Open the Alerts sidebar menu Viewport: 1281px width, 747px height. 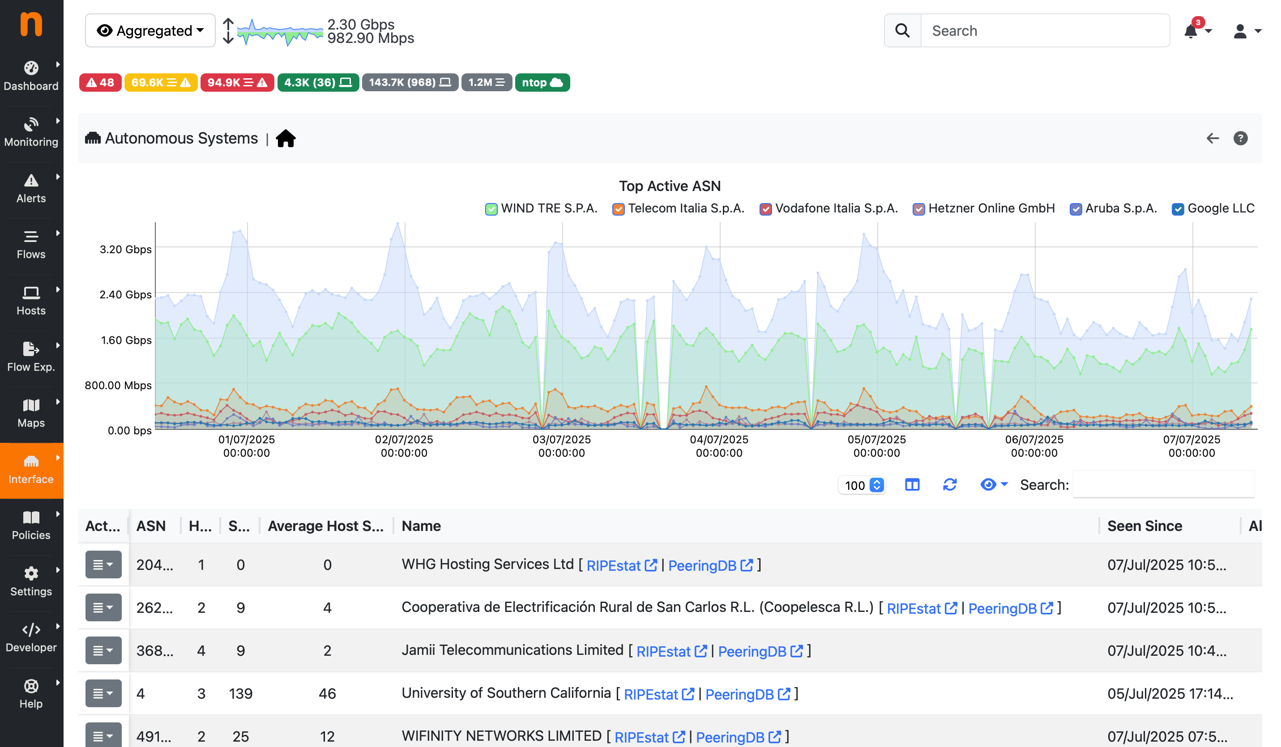tap(31, 188)
